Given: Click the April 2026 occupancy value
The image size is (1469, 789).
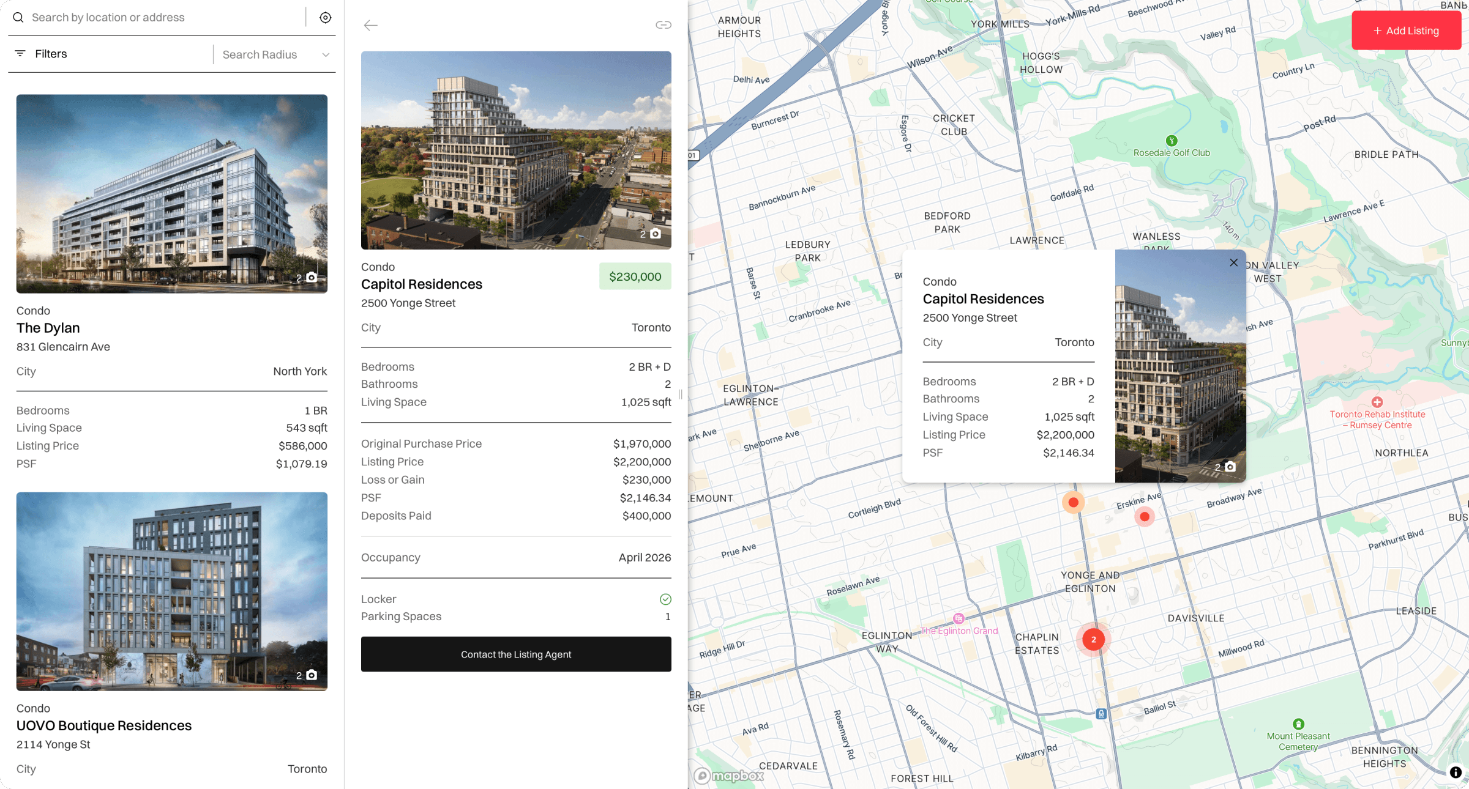Looking at the screenshot, I should pos(645,558).
